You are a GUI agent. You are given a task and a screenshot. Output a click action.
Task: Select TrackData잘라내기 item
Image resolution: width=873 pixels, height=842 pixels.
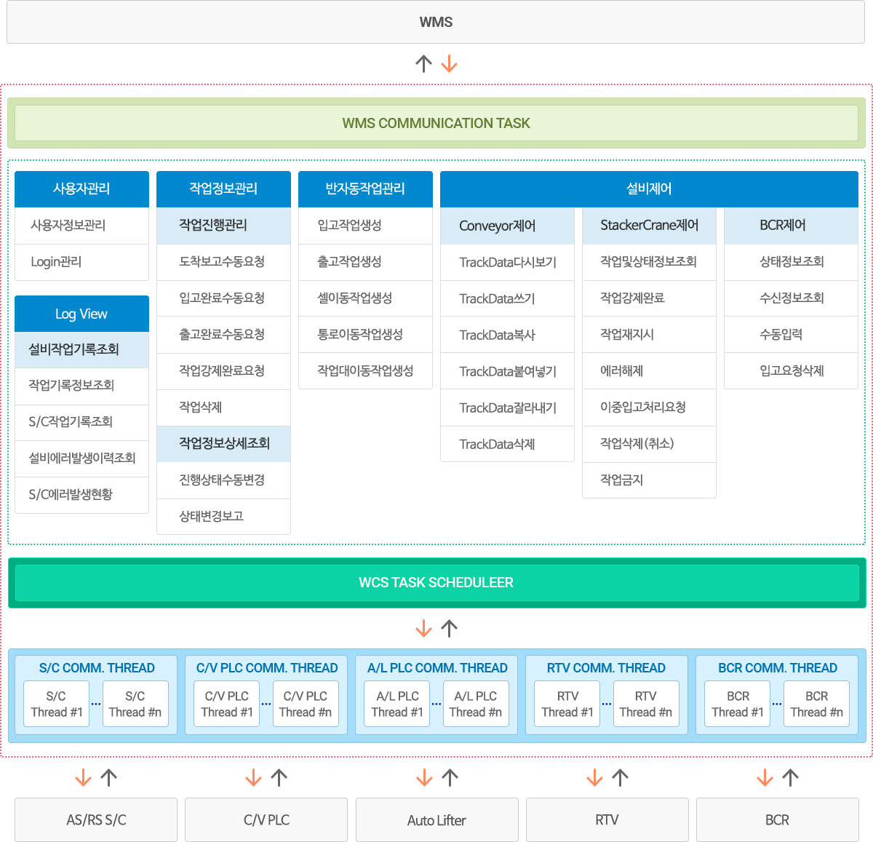[x=507, y=408]
